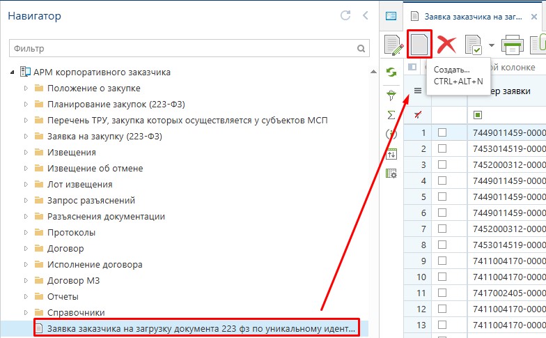Check the checkbox in row 7
546x338 pixels.
coord(442,229)
